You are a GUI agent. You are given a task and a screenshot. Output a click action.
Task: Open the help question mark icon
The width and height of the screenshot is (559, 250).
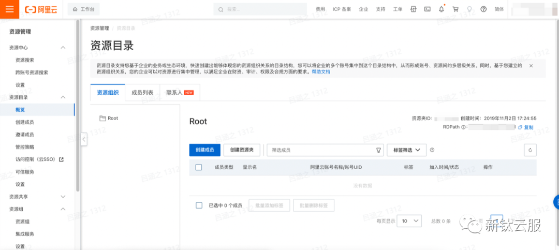(483, 9)
